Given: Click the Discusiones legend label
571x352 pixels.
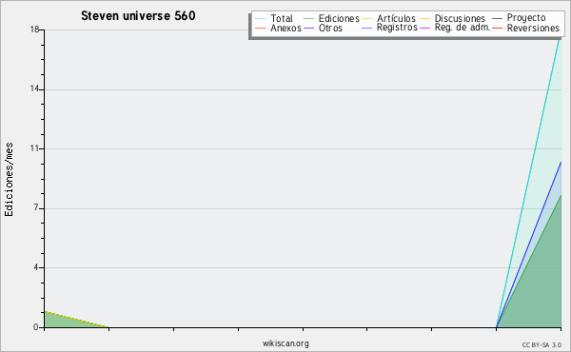Looking at the screenshot, I should tap(460, 18).
